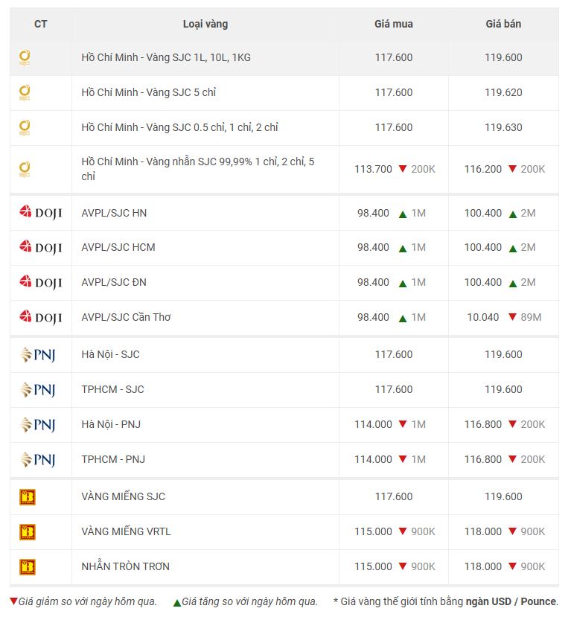Click PNJ logo in Hà Nội - SJC row
Screen dimensions: 571x617
pos(38,355)
